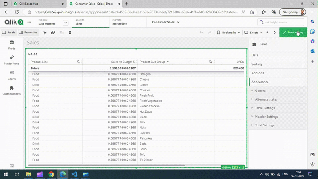Open new browser tab plus button
This screenshot has height=179, width=318.
tap(126, 4)
